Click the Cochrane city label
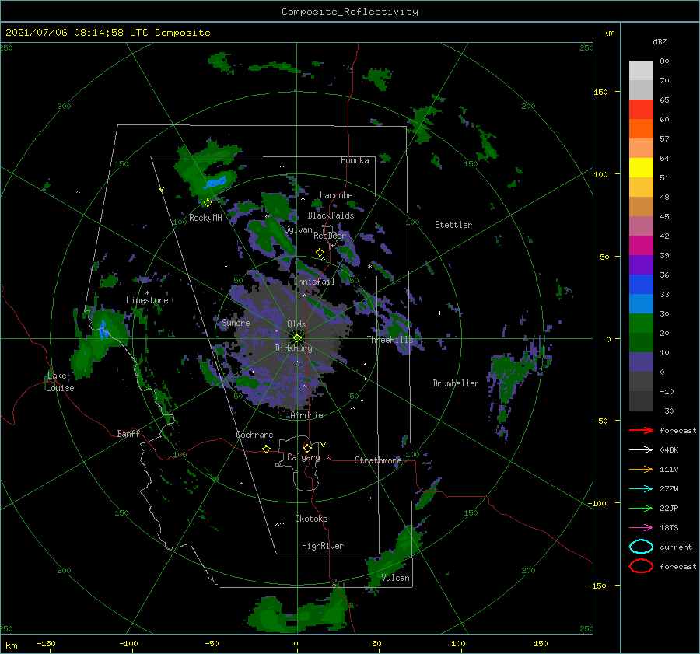This screenshot has width=700, height=654. coord(254,435)
